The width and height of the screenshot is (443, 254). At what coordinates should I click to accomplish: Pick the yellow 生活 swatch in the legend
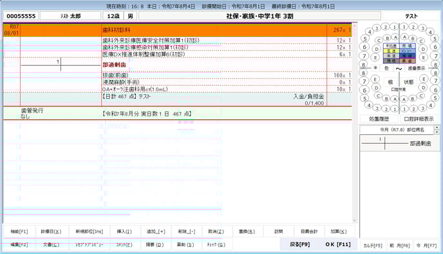pyautogui.click(x=391, y=51)
